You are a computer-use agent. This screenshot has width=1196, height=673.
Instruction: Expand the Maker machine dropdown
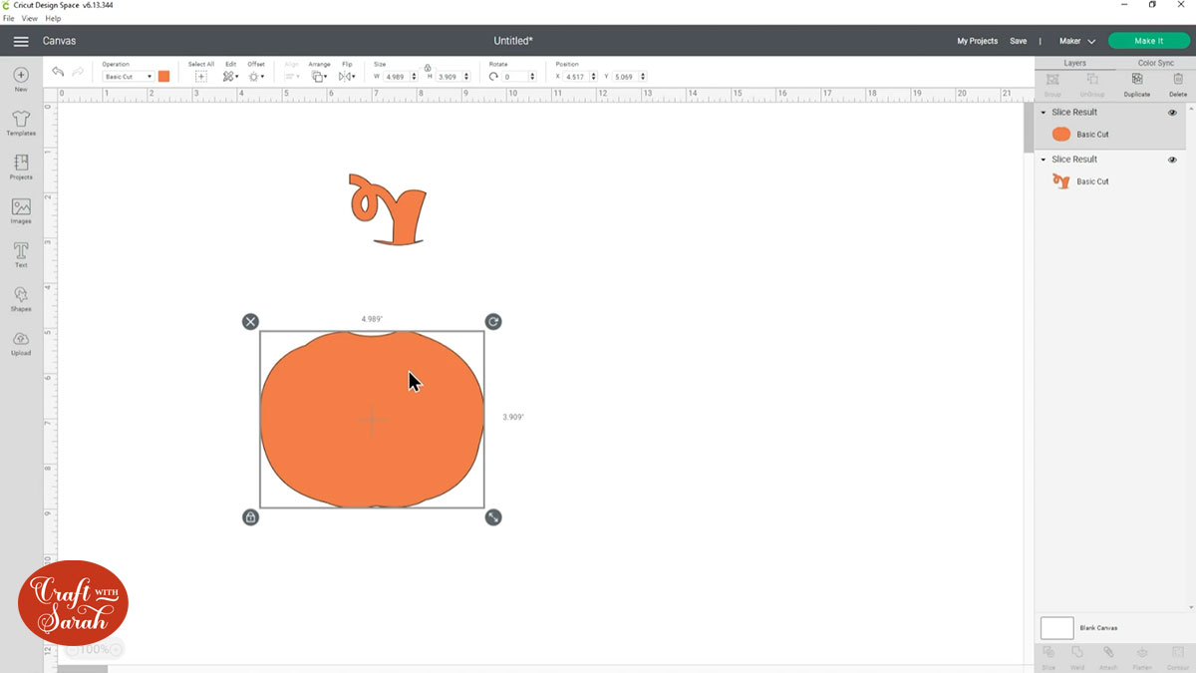pyautogui.click(x=1076, y=41)
